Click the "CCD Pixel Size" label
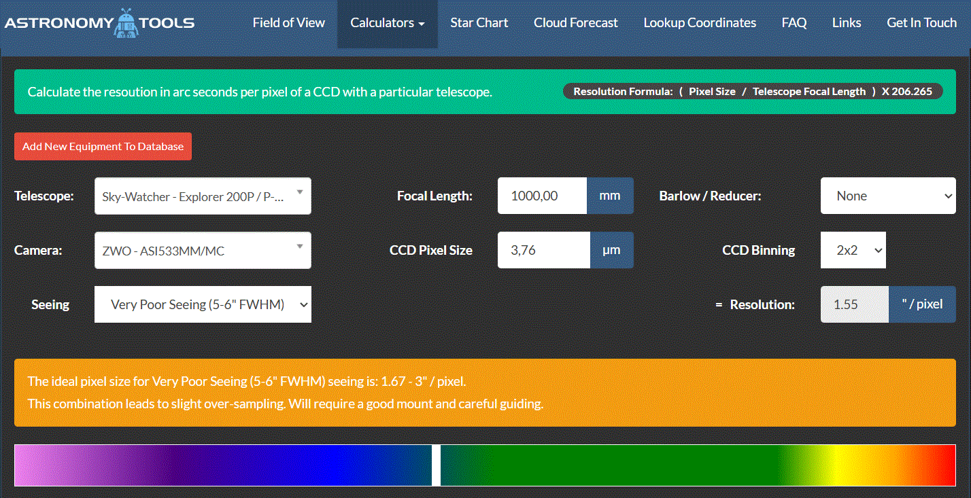This screenshot has width=971, height=498. pyautogui.click(x=431, y=250)
